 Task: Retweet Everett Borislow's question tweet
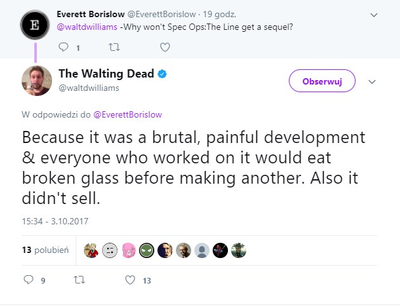[x=114, y=47]
